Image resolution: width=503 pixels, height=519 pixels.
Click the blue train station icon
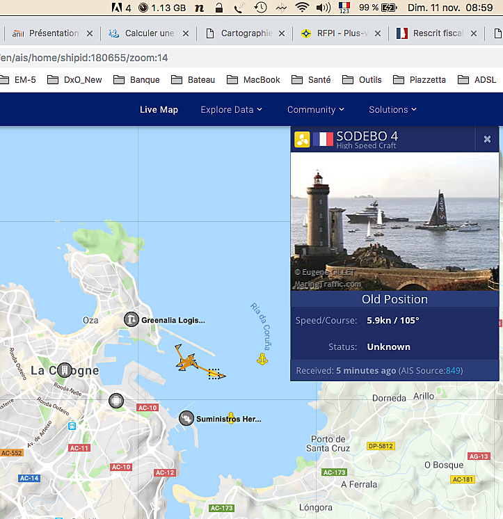72,426
